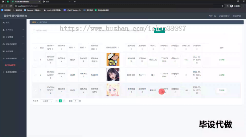Click the 简历投递管理 list icon in sidebar
Image resolution: width=246 pixels, height=137 pixels.
click(x=4, y=59)
